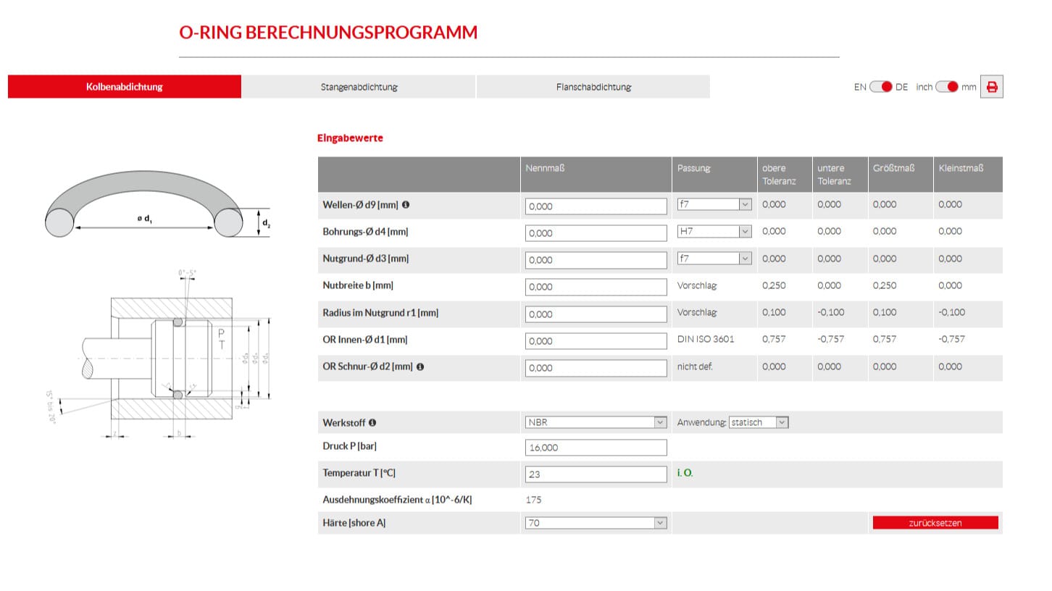Viewport: 1052px width, 591px height.
Task: Open Passung dropdown for Bohrungs-Ø d4
Action: pos(714,232)
